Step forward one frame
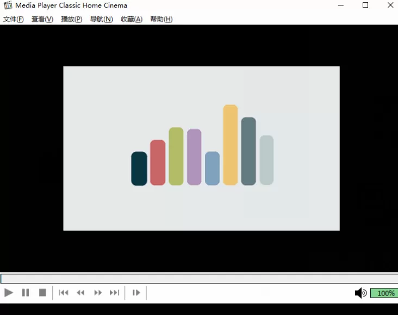Viewport: 398px width, 315px height. [x=136, y=293]
